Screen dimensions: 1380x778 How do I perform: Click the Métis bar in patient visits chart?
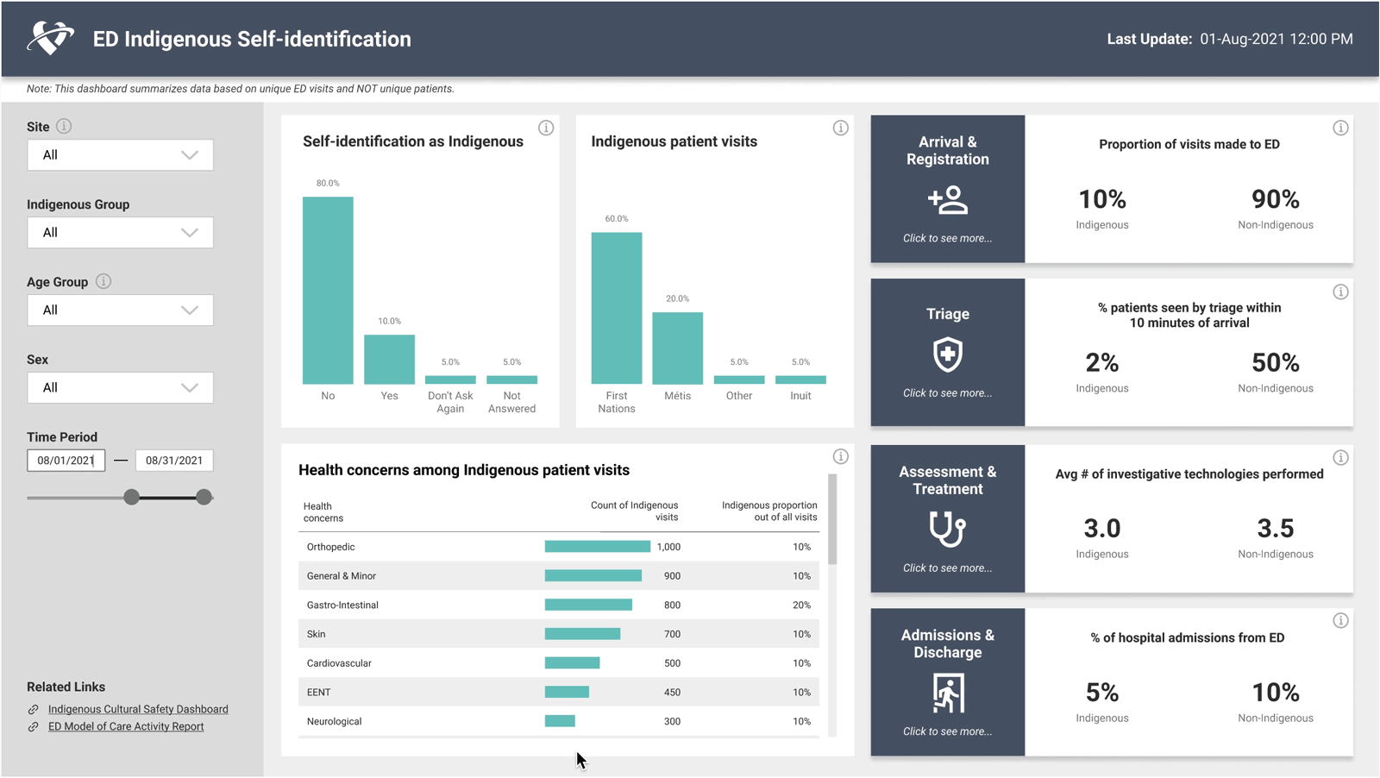click(677, 348)
